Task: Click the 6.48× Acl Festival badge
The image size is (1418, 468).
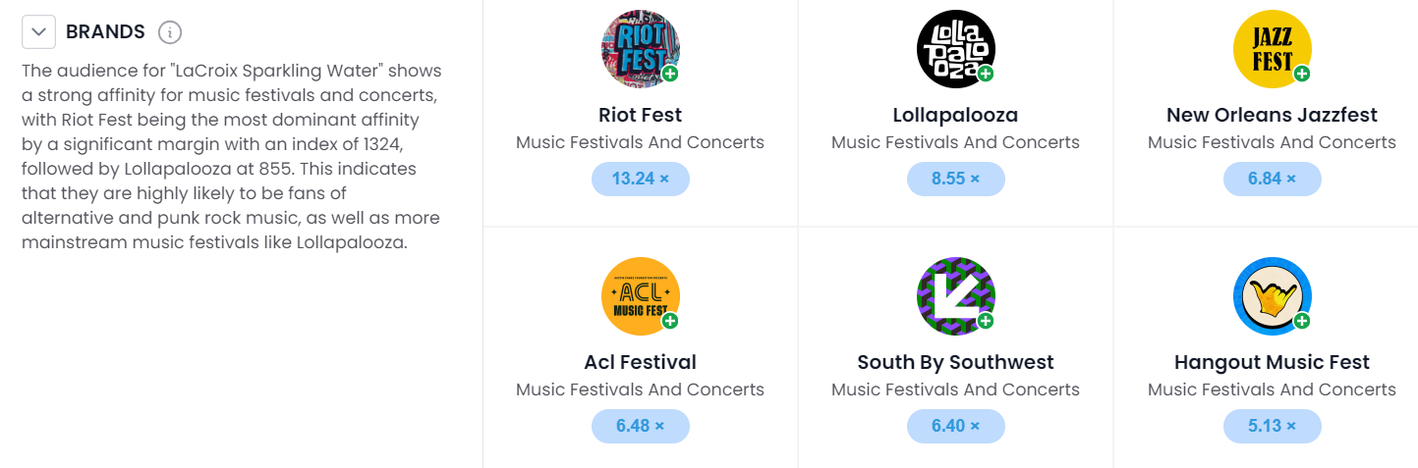Action: pyautogui.click(x=640, y=426)
